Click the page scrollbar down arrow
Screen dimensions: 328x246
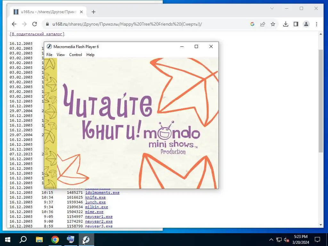pyautogui.click(x=321, y=225)
